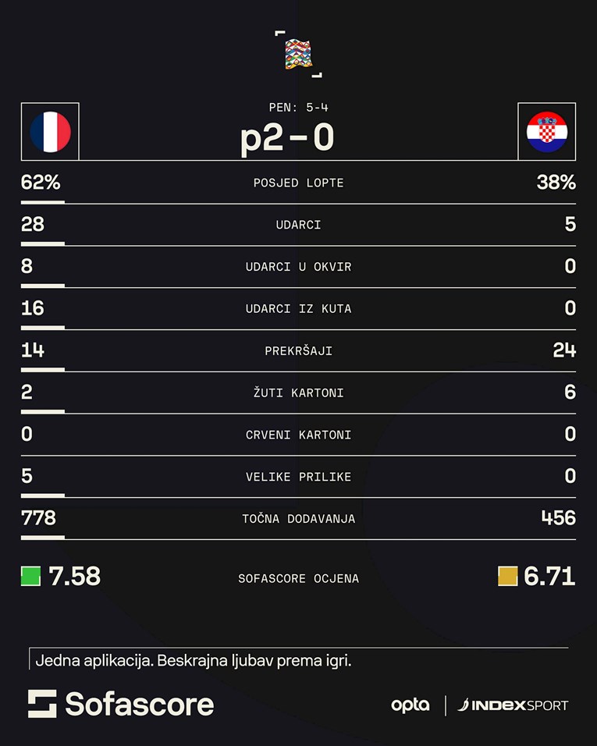Click the yellow Croatia rating square
The width and height of the screenshot is (597, 746).
click(x=507, y=576)
